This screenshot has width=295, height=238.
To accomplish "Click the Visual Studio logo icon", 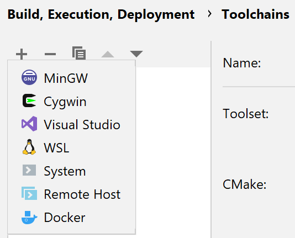I will 29,124.
